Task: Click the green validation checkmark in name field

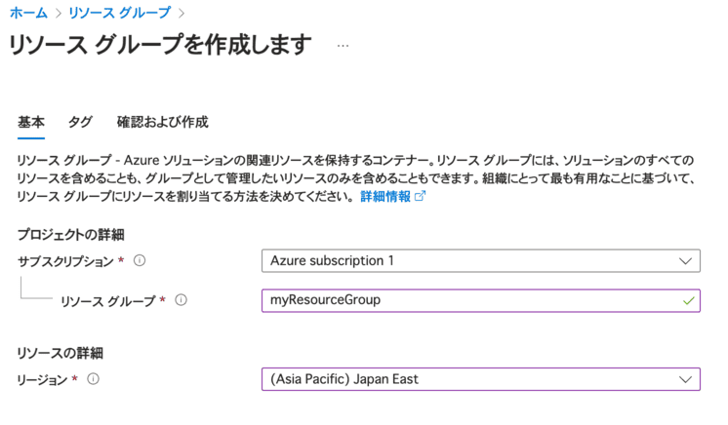Action: (x=688, y=301)
